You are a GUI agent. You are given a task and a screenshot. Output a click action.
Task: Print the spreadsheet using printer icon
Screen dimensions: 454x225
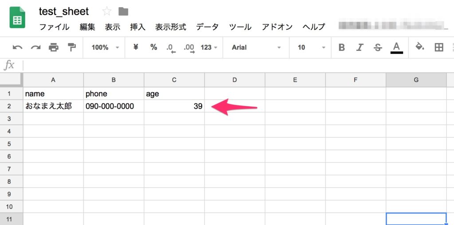pyautogui.click(x=54, y=47)
